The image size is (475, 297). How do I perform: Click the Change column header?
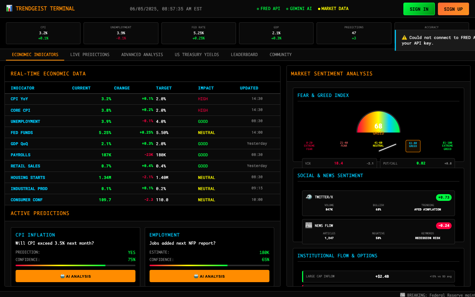[x=122, y=88]
